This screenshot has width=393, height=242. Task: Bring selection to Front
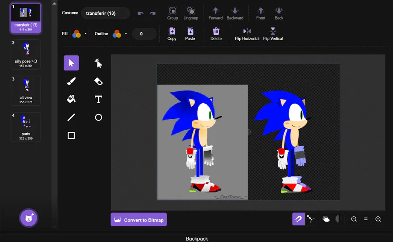pos(261,13)
